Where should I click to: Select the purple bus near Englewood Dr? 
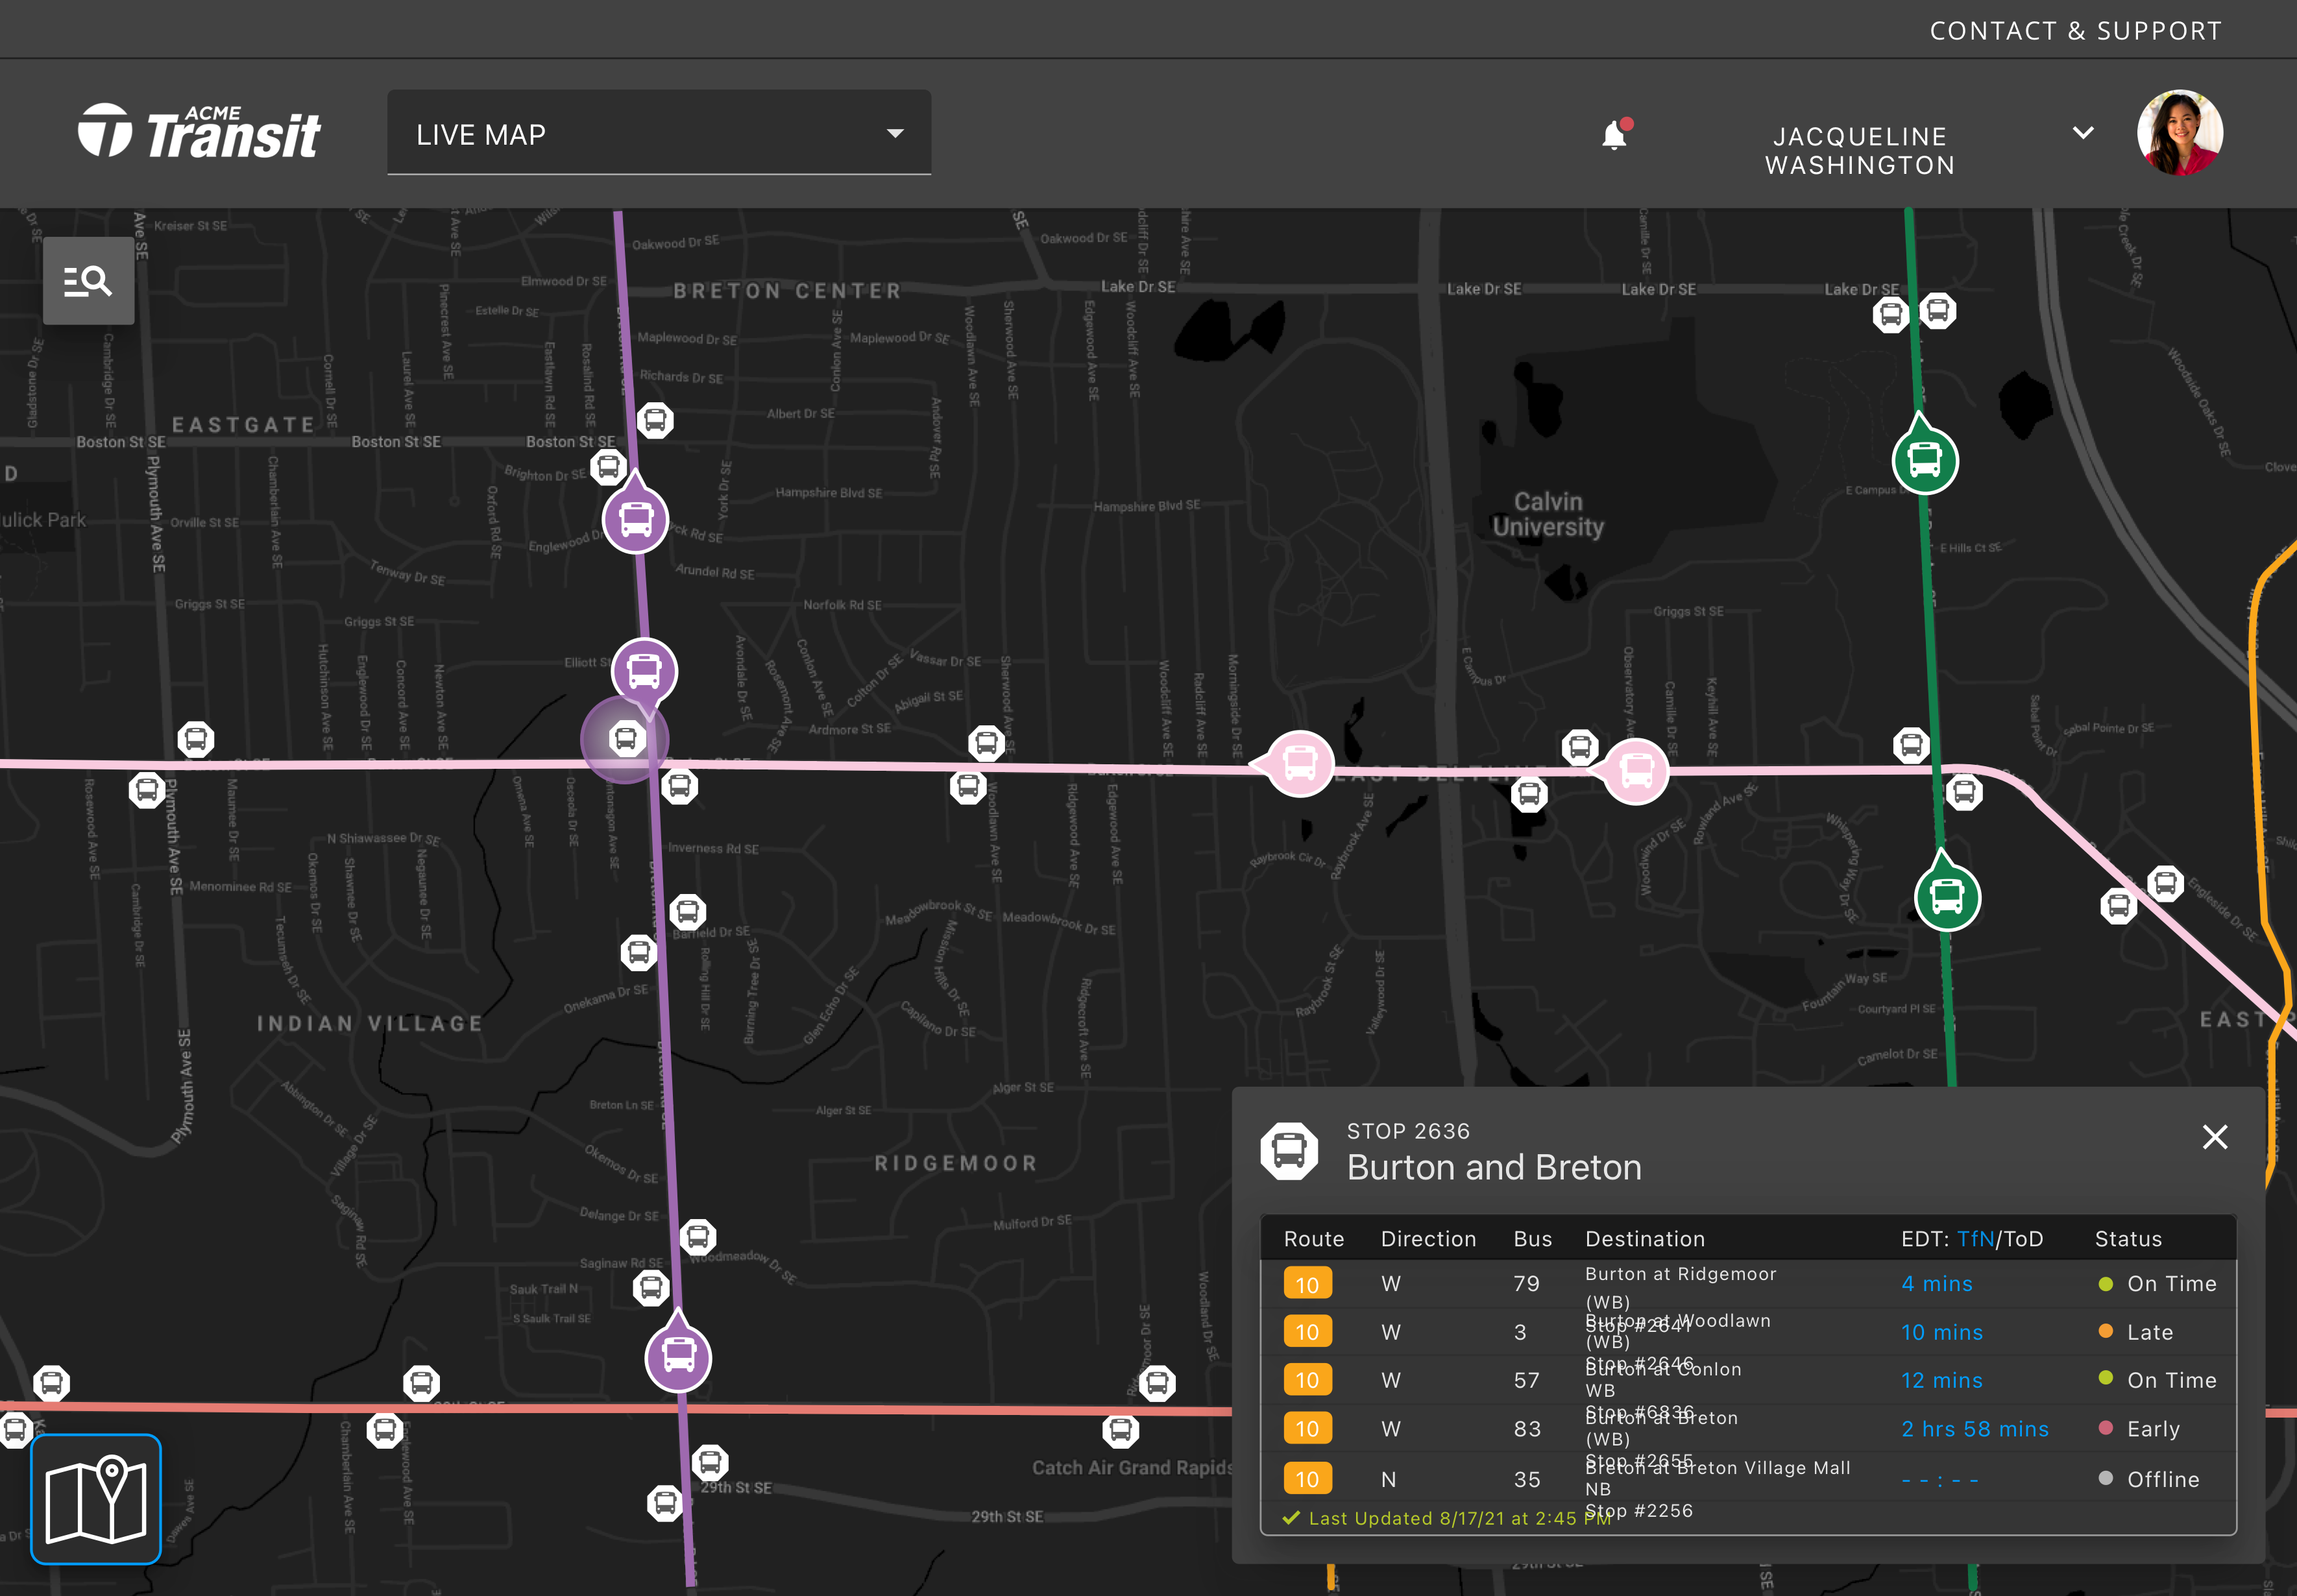636,519
